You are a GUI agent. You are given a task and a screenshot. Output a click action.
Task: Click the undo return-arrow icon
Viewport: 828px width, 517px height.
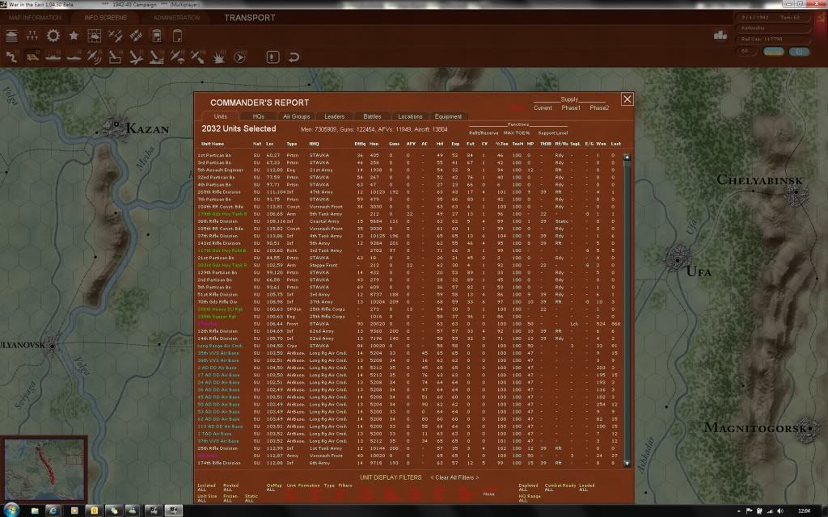point(294,57)
